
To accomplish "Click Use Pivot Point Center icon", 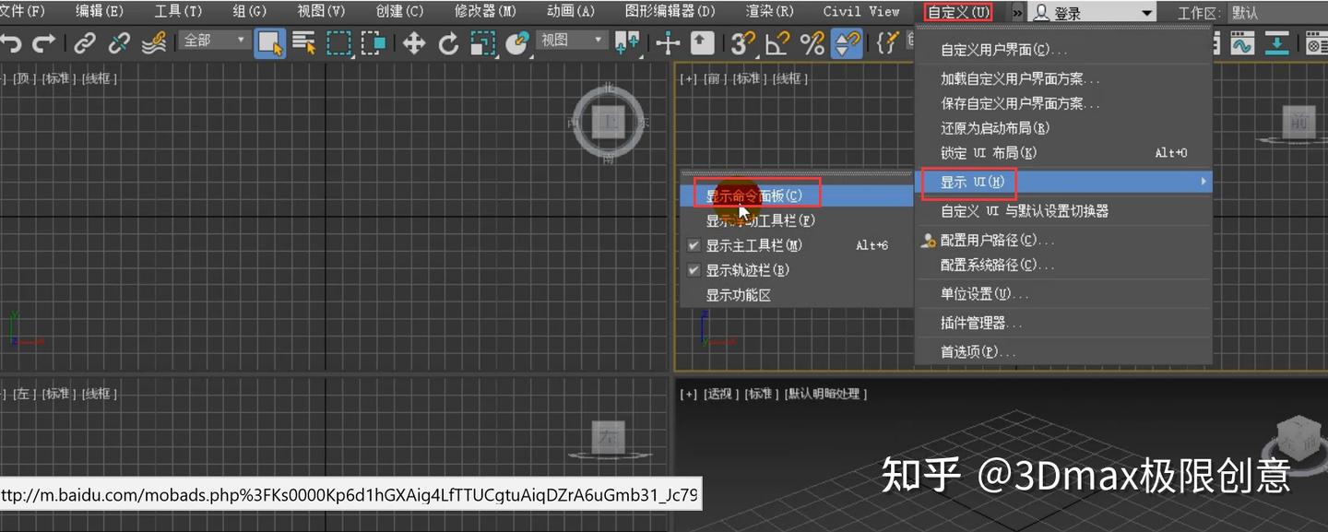I will [x=627, y=42].
